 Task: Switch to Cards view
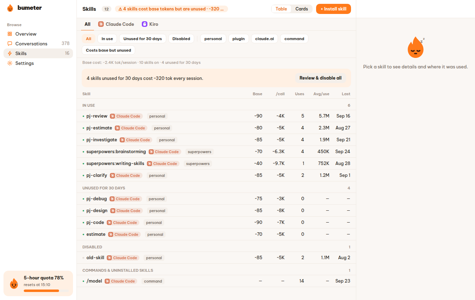coord(302,9)
